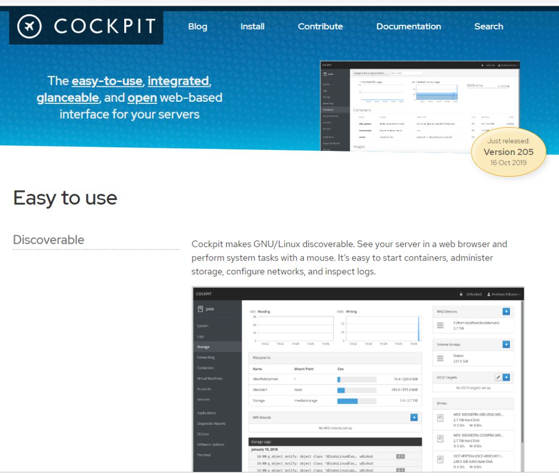559x476 pixels.
Task: Select Diagnostic Reports in the screenshot sidebar
Action: point(211,424)
